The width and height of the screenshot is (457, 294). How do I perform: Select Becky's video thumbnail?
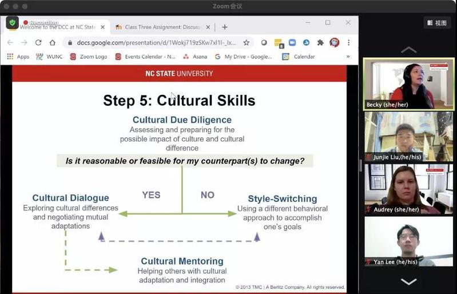(x=408, y=84)
